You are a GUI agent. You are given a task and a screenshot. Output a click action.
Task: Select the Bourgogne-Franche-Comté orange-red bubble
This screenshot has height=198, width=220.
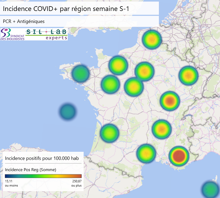click(x=170, y=101)
